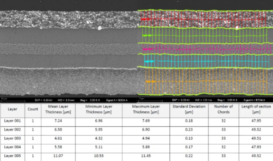Click mean thickness value '11.07'

(x=58, y=156)
